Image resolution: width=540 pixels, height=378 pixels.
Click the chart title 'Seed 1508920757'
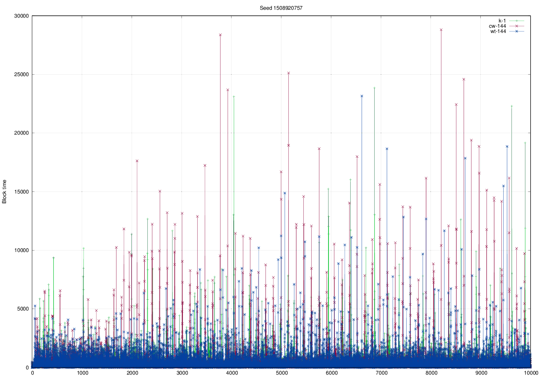[x=281, y=8]
